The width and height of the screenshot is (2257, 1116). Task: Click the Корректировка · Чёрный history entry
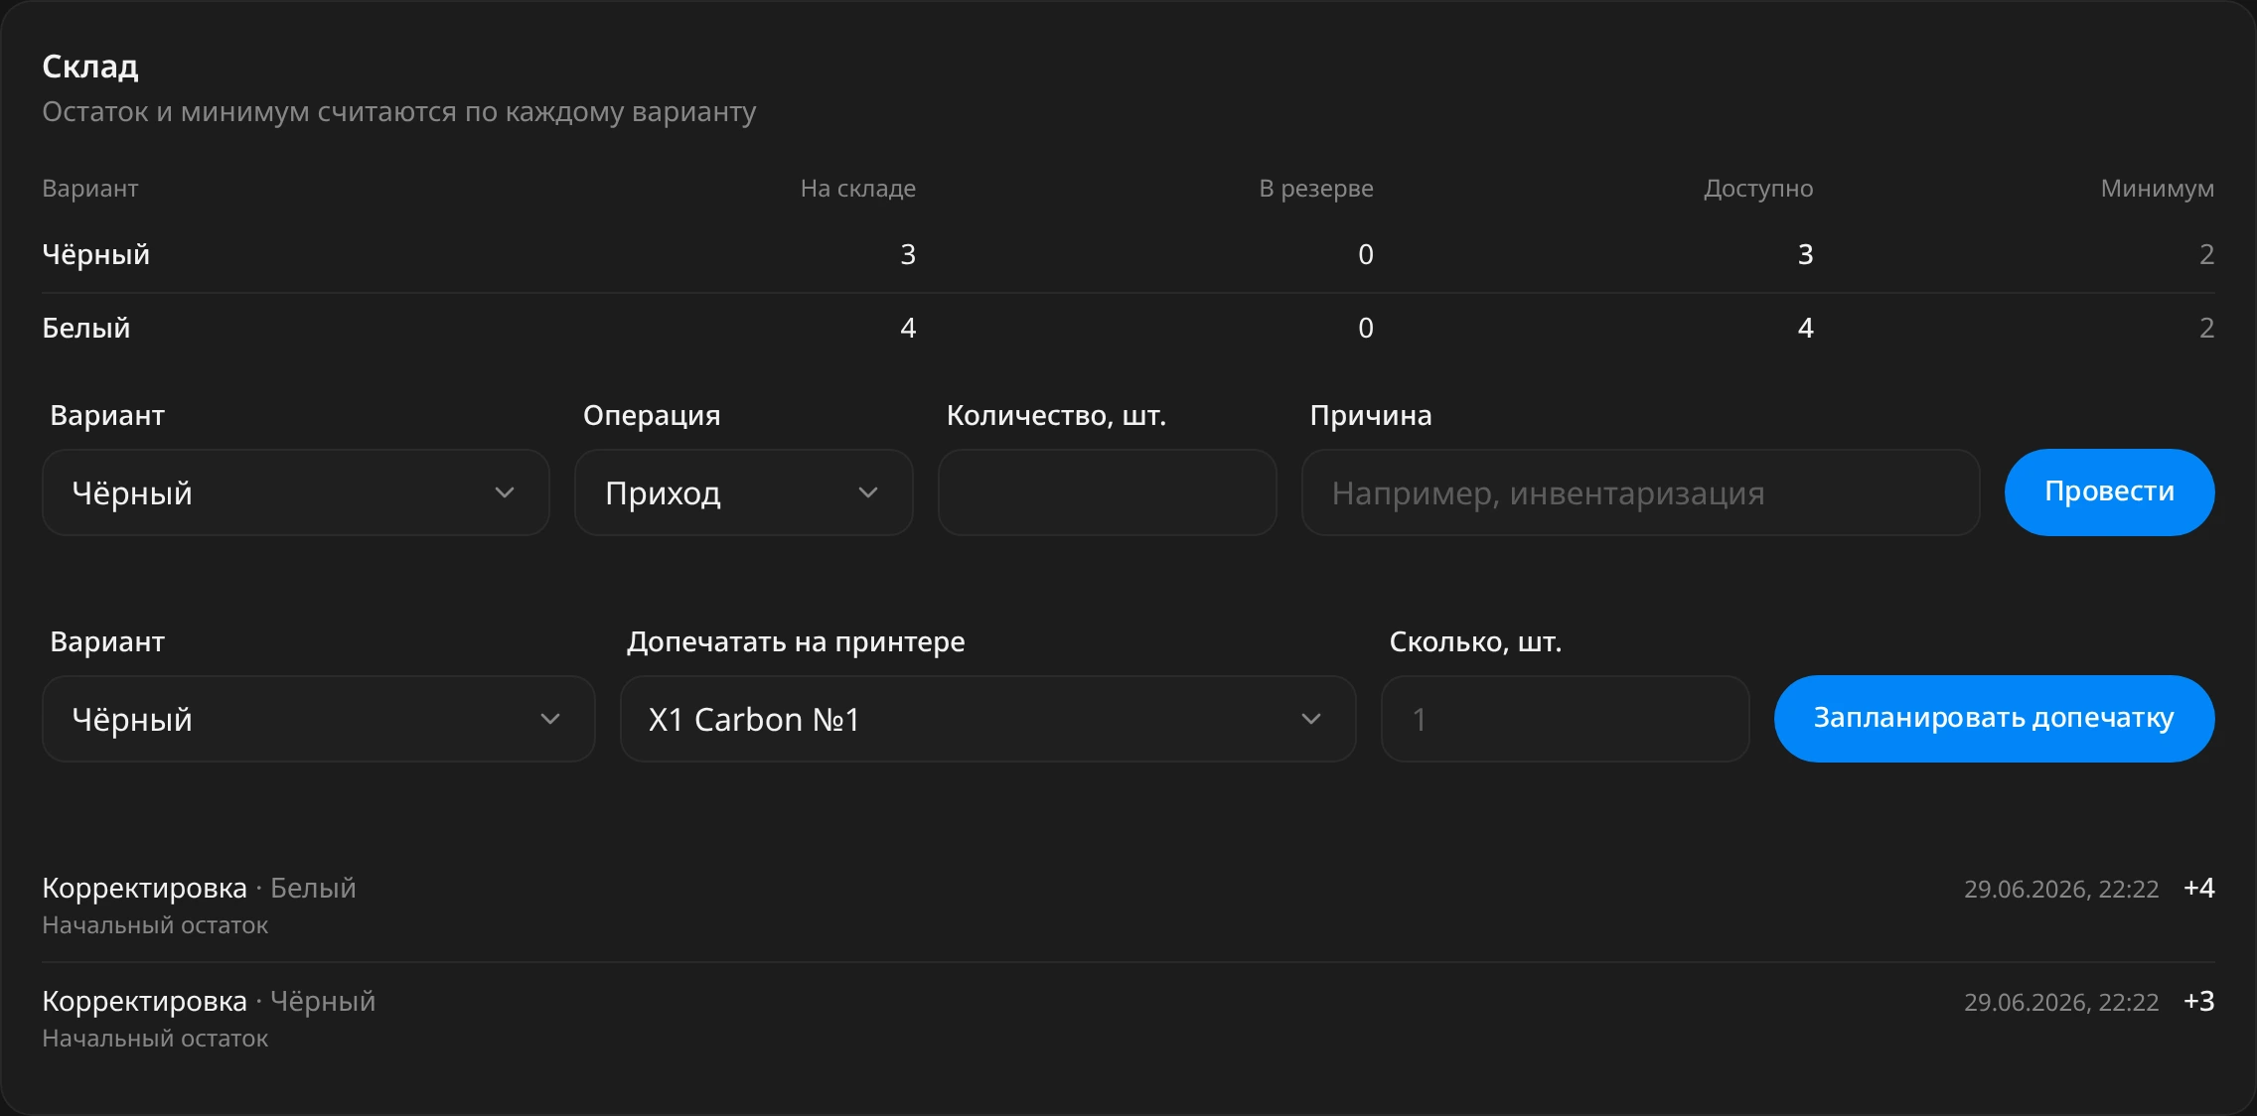tap(1128, 1019)
